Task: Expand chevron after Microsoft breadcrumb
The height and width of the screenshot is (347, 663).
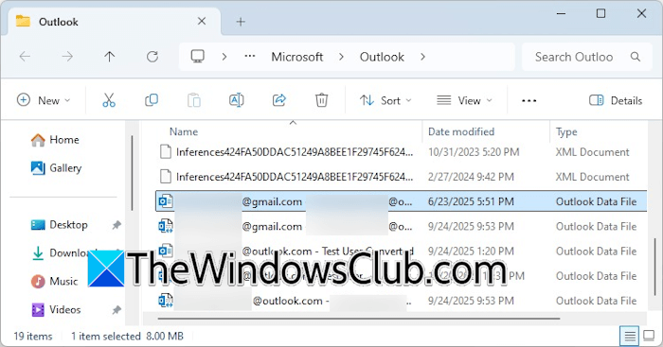Action: [x=341, y=57]
